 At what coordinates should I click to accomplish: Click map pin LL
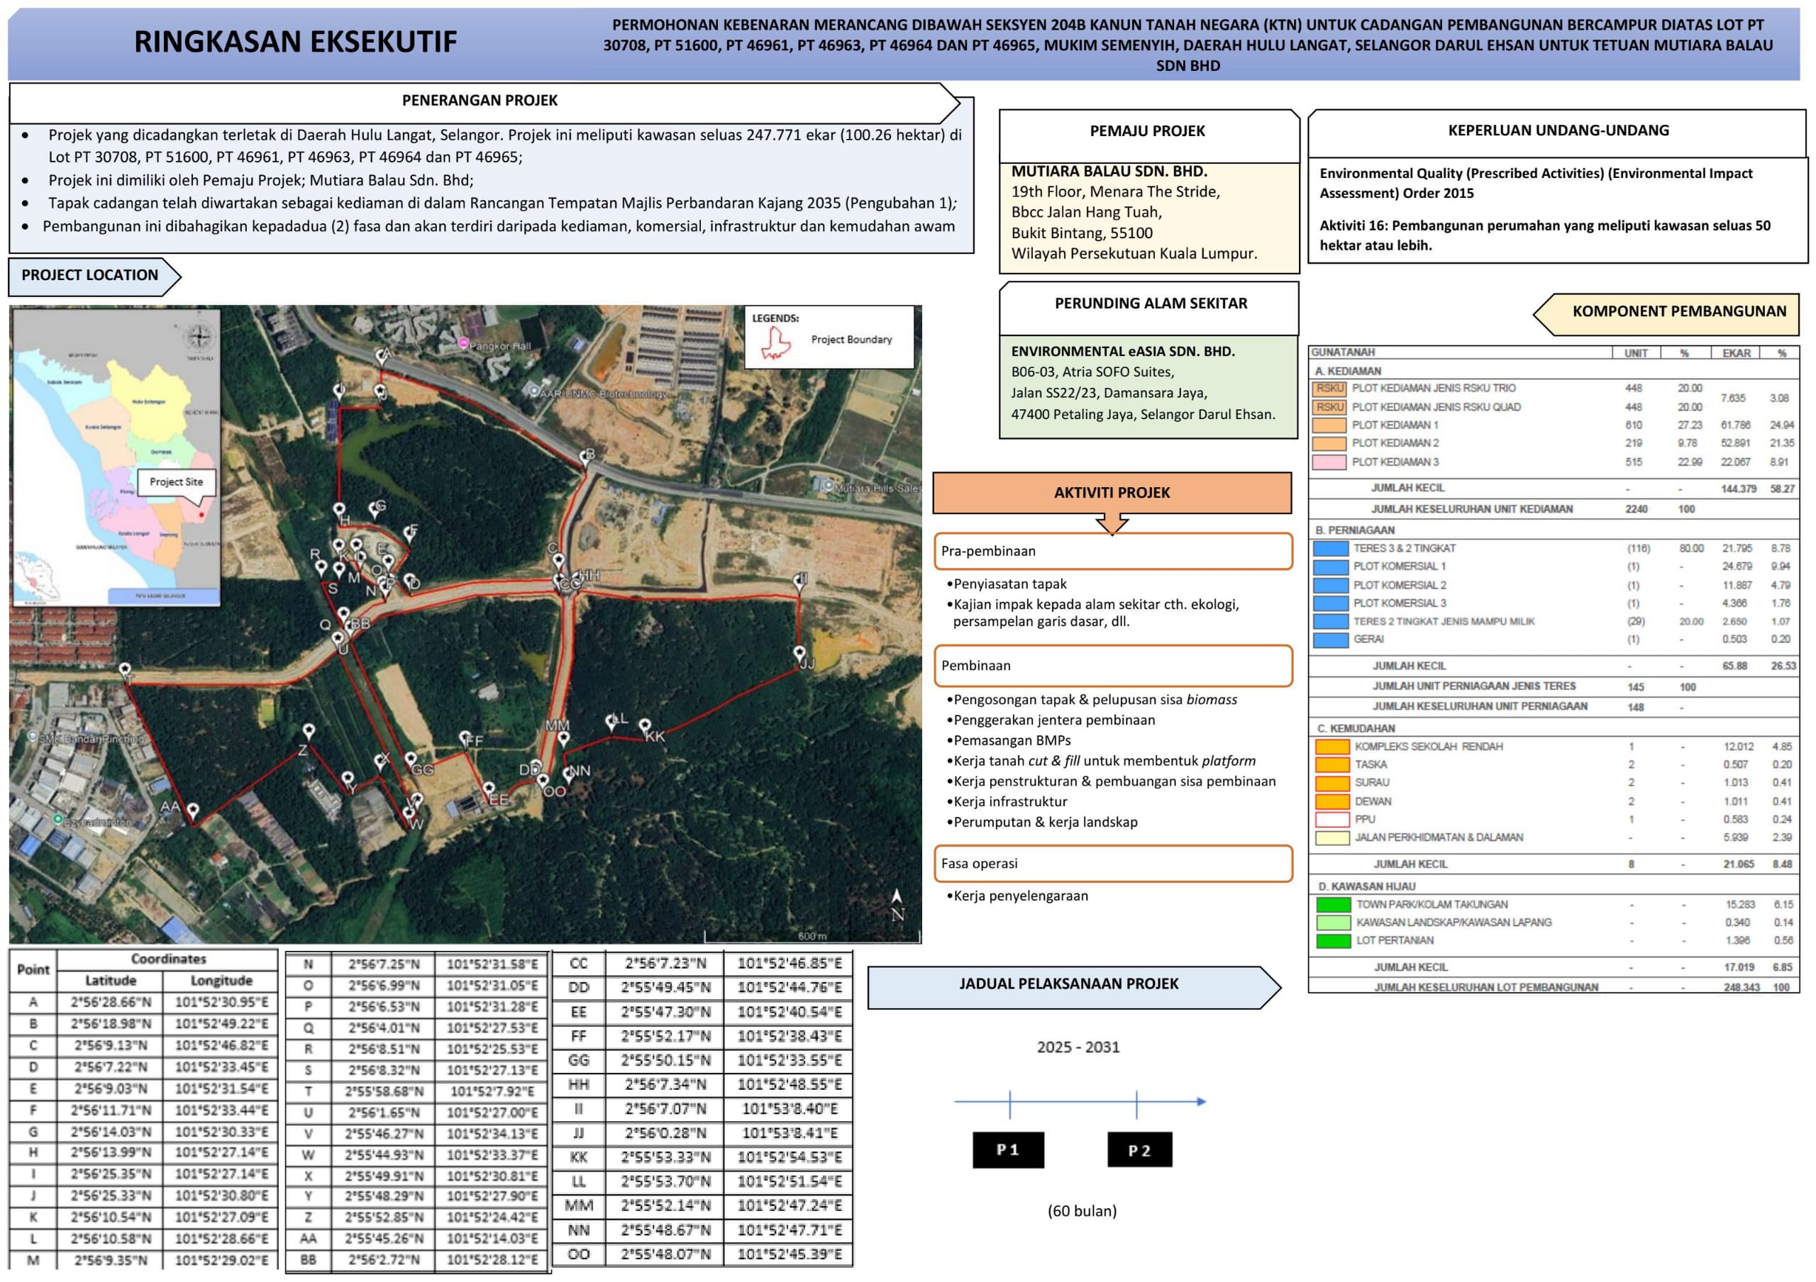point(611,722)
